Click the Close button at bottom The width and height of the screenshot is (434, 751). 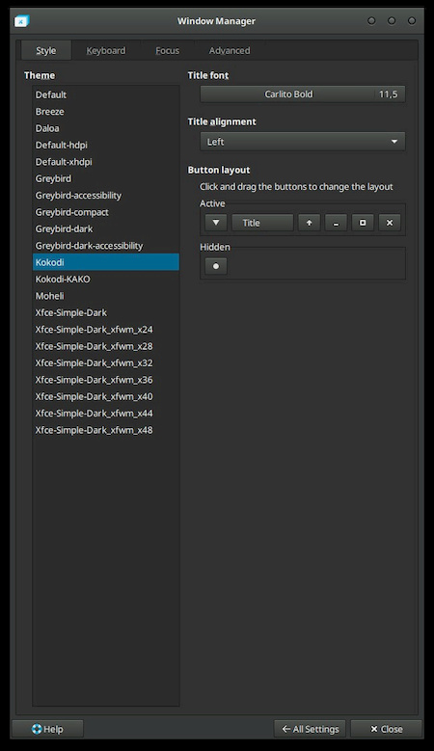coord(386,729)
